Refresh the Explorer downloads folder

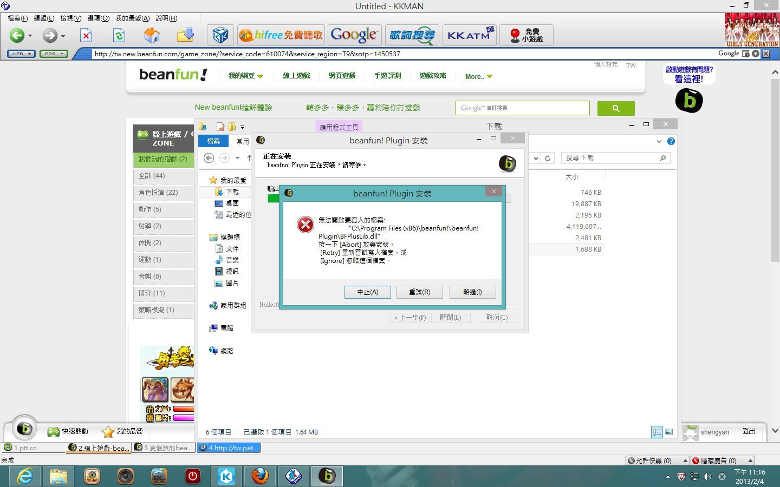[x=548, y=158]
